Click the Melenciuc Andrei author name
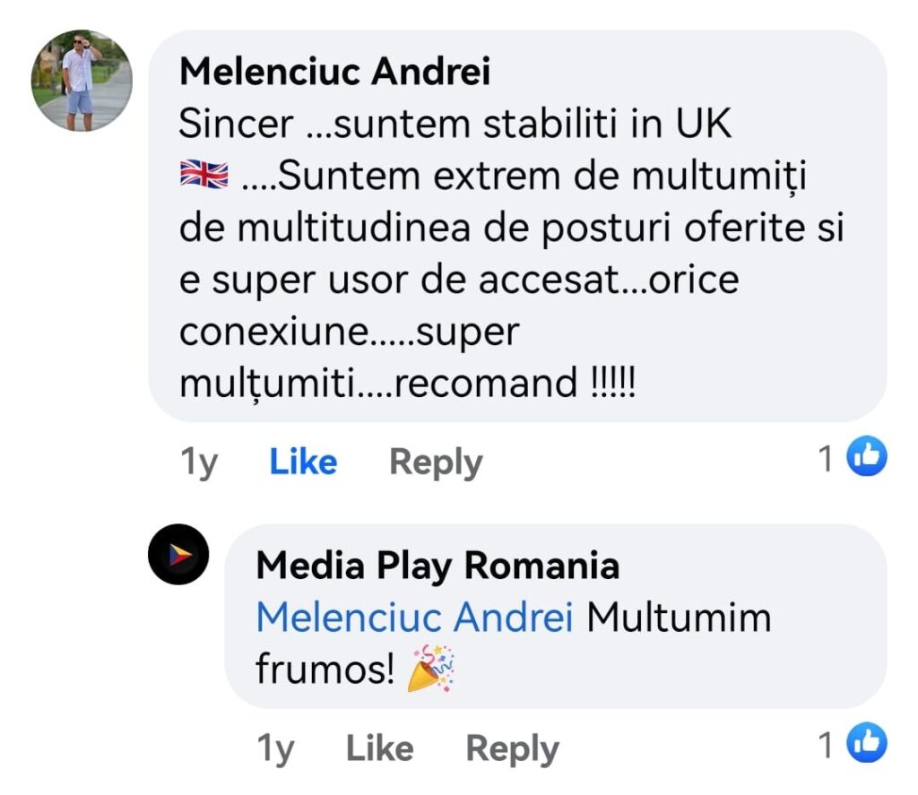This screenshot has height=795, width=918. pos(334,73)
